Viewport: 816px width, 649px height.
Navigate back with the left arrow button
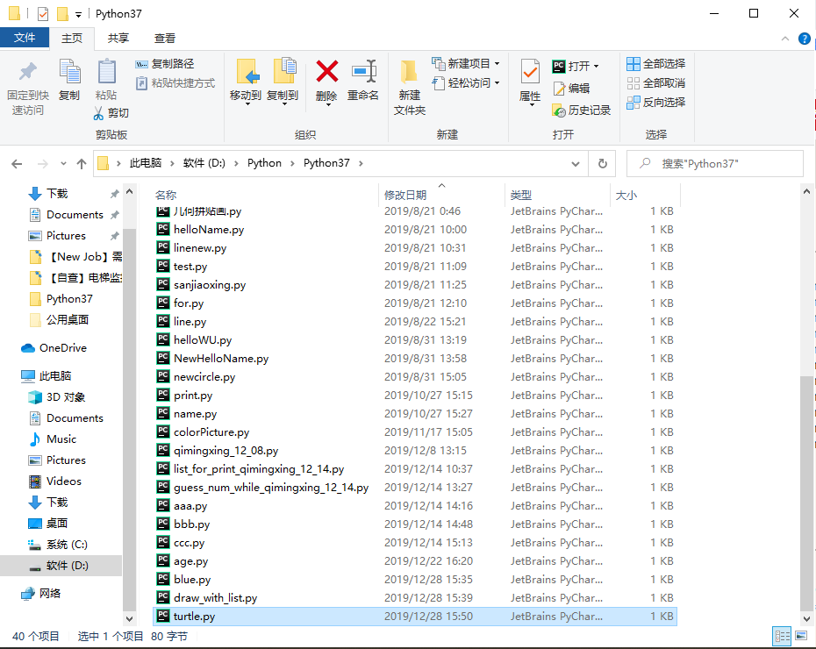pos(16,163)
